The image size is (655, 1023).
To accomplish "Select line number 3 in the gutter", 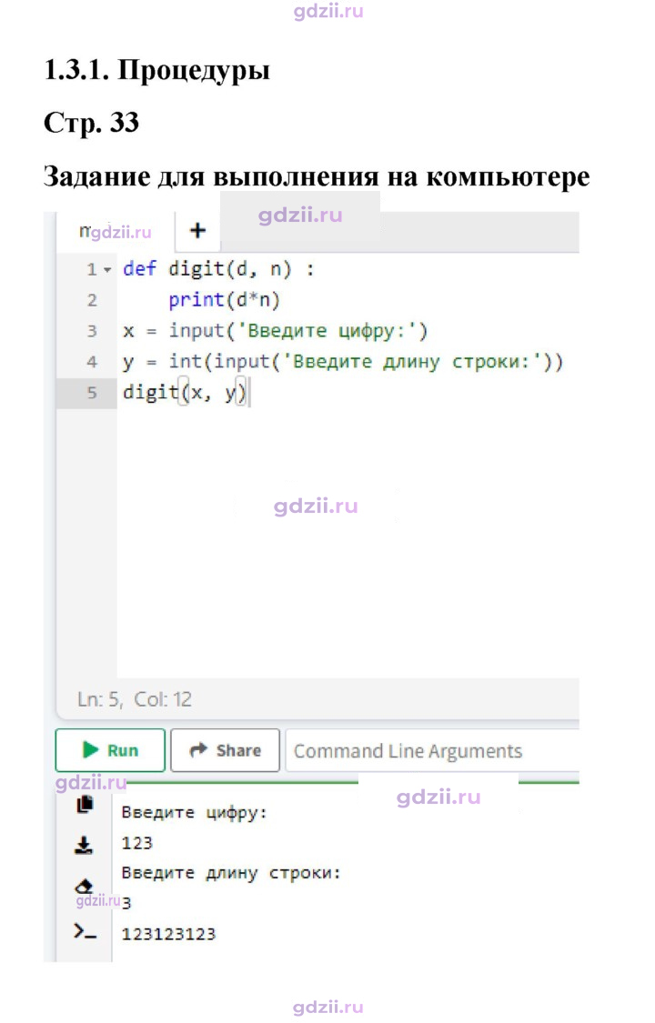I will click(x=92, y=331).
